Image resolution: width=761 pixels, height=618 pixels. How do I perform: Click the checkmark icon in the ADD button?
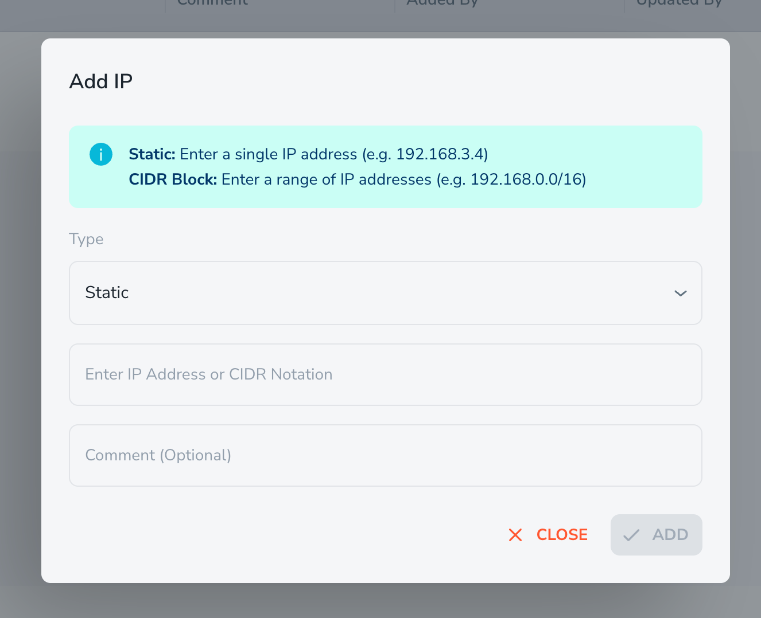tap(631, 535)
